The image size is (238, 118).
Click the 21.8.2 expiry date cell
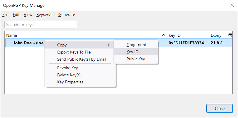click(x=218, y=43)
